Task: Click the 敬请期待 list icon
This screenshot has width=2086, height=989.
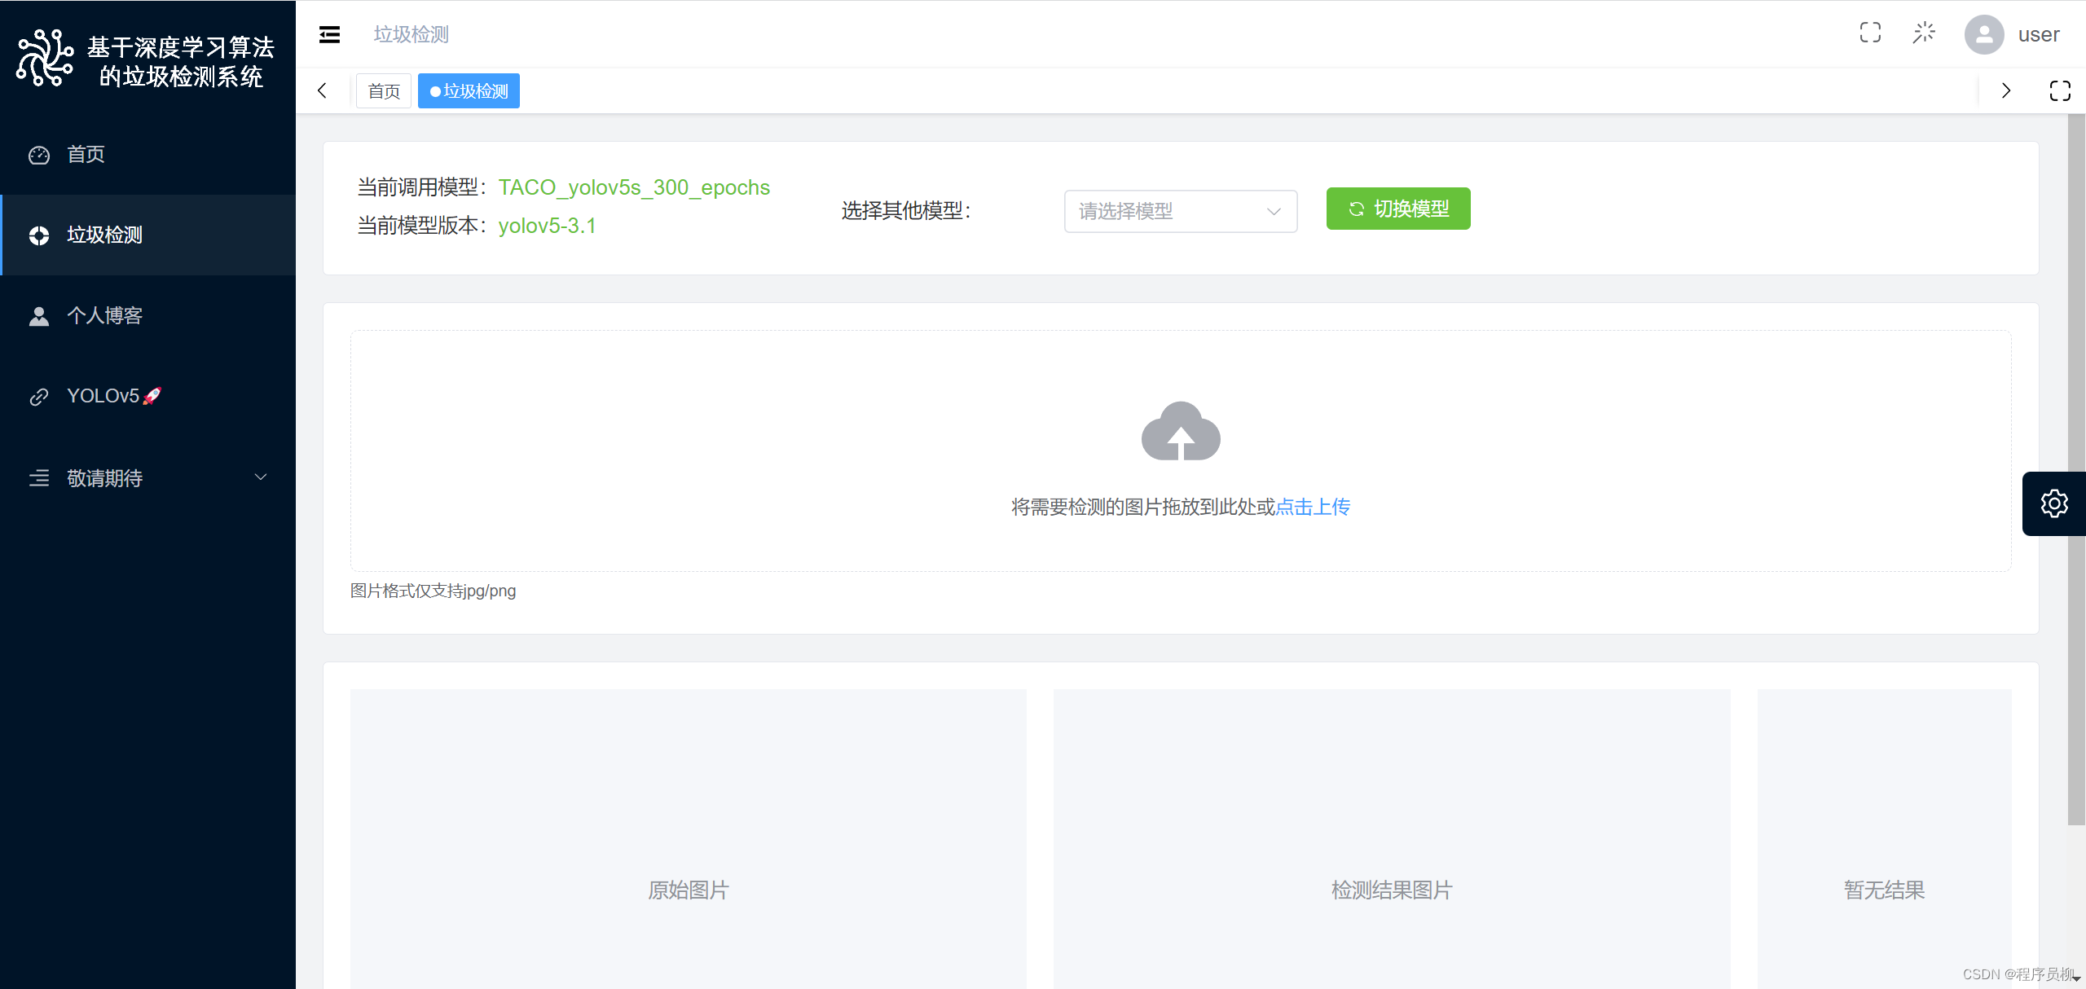Action: tap(39, 478)
